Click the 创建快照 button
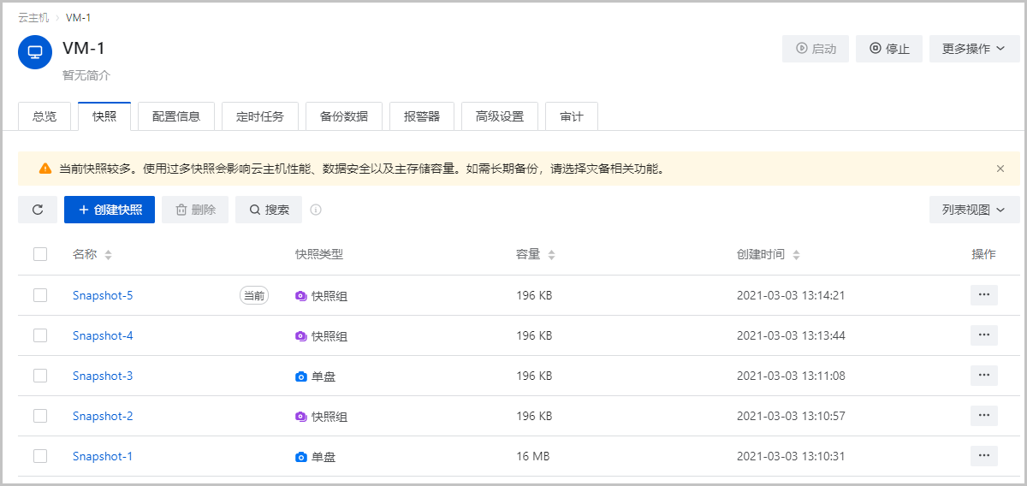The image size is (1027, 486). 110,210
